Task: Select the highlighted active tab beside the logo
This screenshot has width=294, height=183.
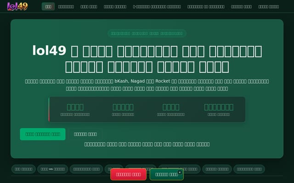Action: point(48,6)
